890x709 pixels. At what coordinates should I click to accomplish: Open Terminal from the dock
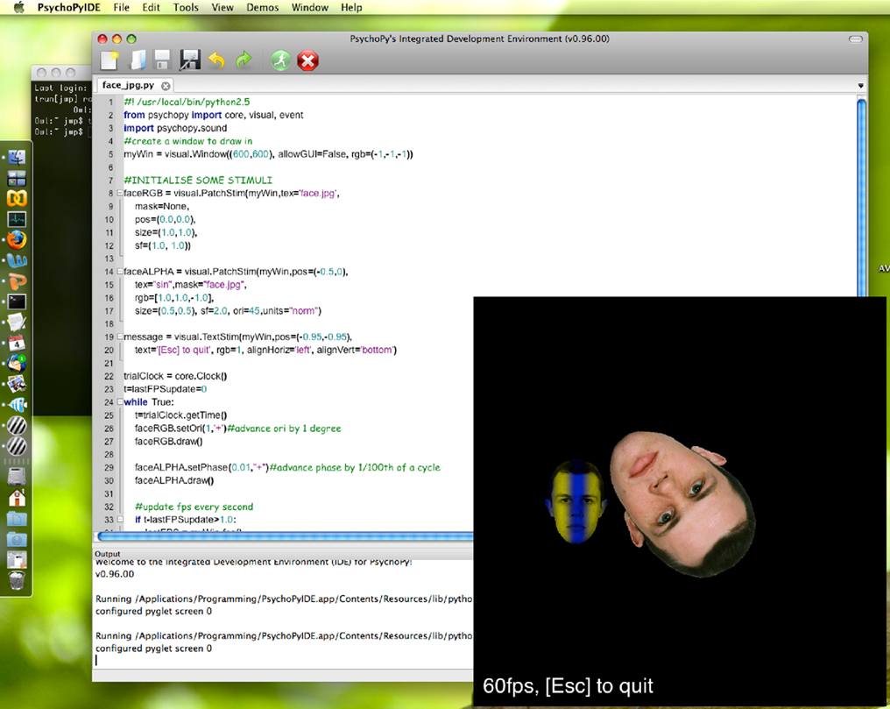[x=17, y=302]
